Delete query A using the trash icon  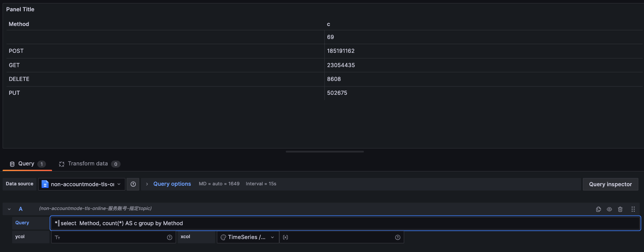click(620, 209)
